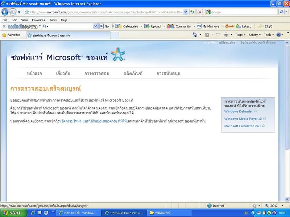Open the Tools menu in menu bar
Viewport: 290px width, 217px height.
(x=53, y=20)
